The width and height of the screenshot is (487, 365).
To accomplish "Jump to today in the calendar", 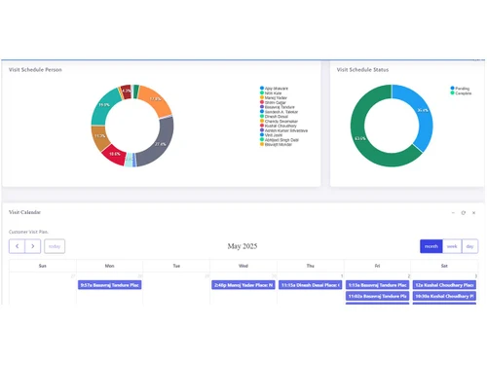I will (55, 246).
